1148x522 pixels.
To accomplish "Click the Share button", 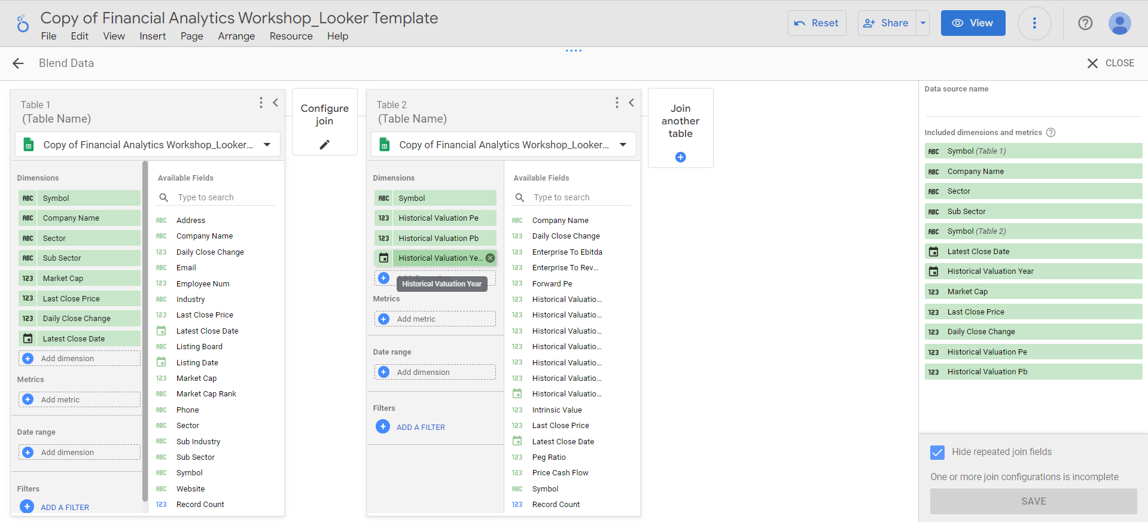I will coord(887,23).
